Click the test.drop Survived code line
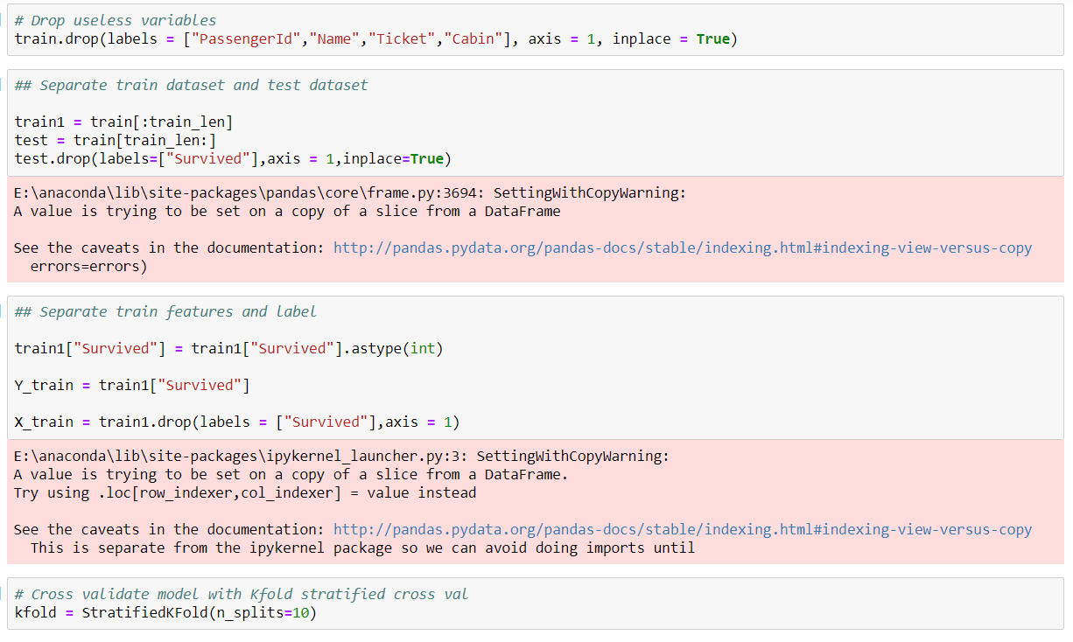Viewport: 1073px width, 642px height. coord(233,158)
